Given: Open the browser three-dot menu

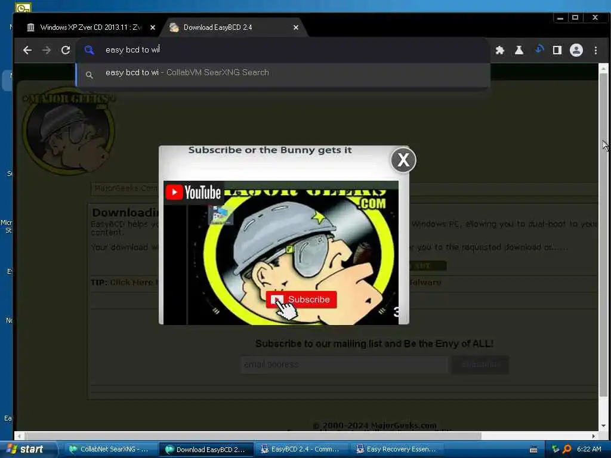Looking at the screenshot, I should point(595,50).
